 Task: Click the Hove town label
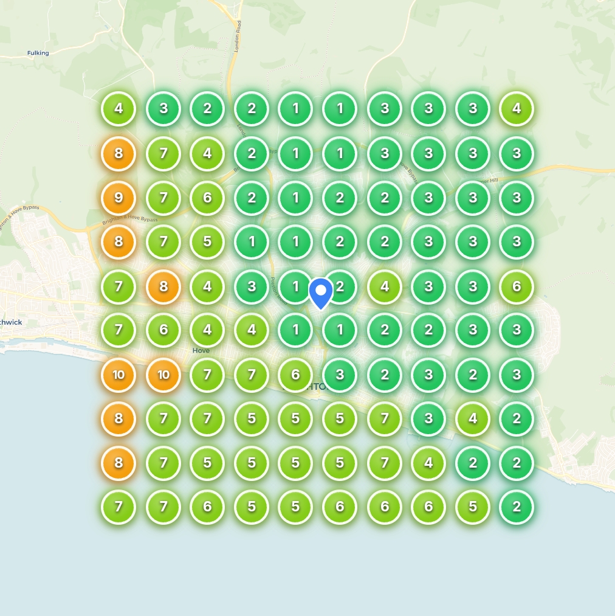click(201, 351)
